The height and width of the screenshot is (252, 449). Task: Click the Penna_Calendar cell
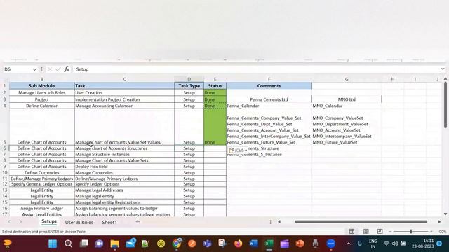pos(269,106)
